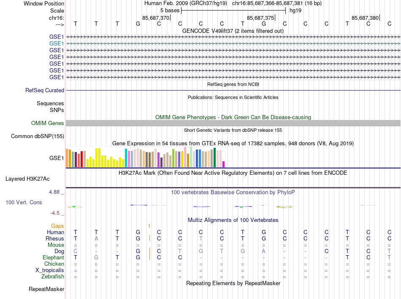
Task: Click the SNPs track label
Action: (57, 110)
